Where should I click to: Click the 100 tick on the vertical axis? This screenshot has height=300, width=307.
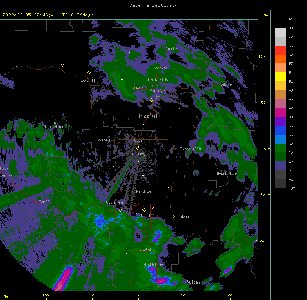[x=261, y=57]
